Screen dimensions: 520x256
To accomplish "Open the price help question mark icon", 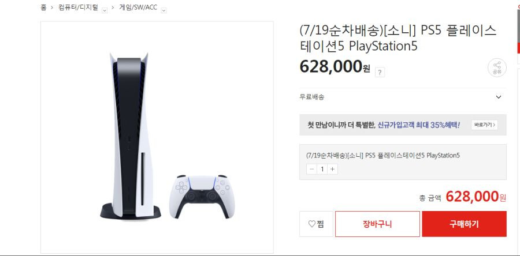I will point(380,72).
